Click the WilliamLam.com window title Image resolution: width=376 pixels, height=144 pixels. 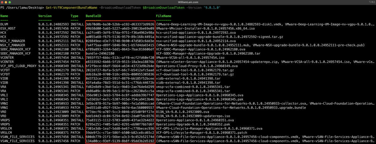tap(188, 2)
